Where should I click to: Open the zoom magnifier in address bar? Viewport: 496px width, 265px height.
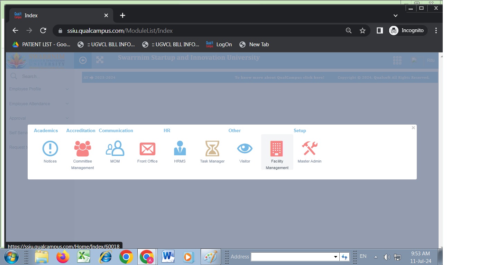point(349,30)
